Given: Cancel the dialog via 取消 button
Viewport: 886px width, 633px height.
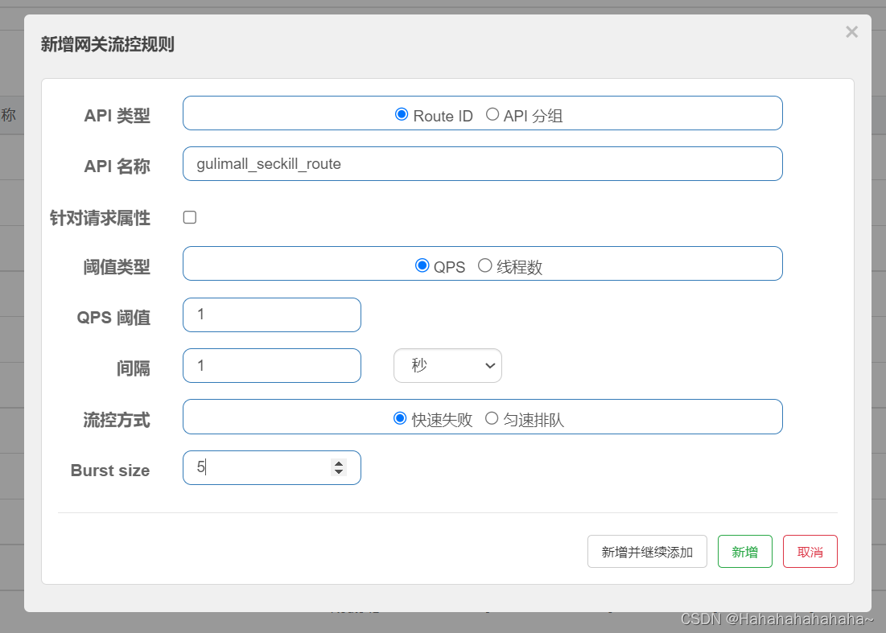Looking at the screenshot, I should [810, 551].
